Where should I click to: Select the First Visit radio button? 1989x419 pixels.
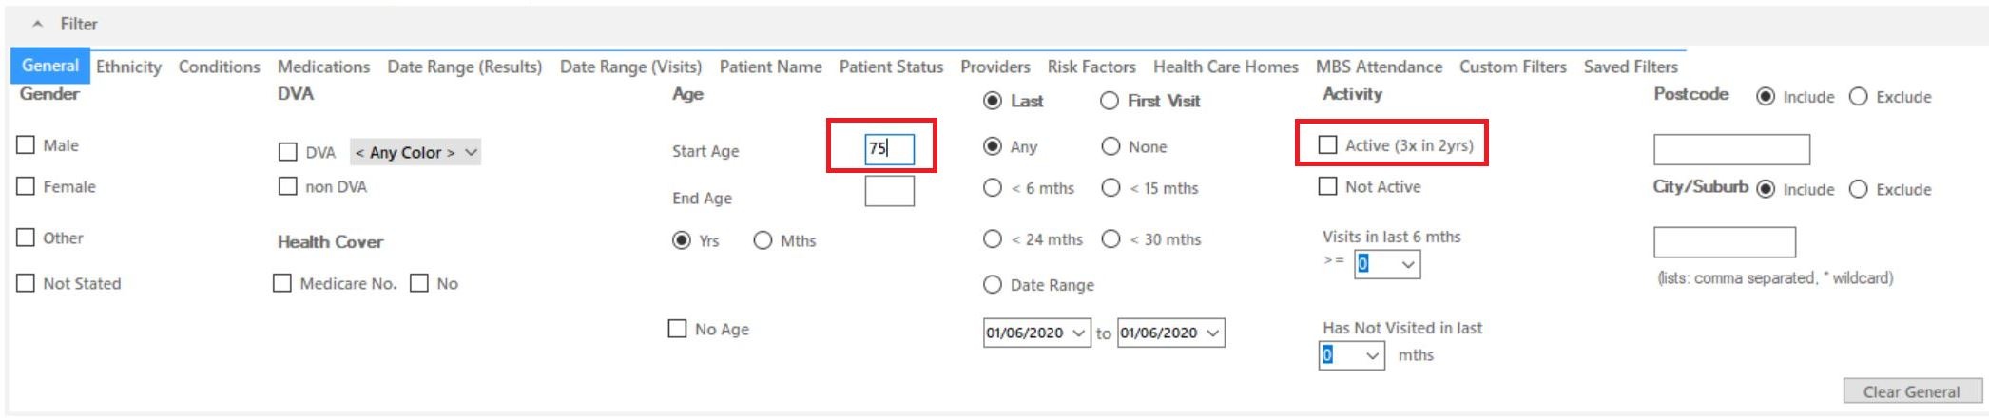tap(1110, 101)
